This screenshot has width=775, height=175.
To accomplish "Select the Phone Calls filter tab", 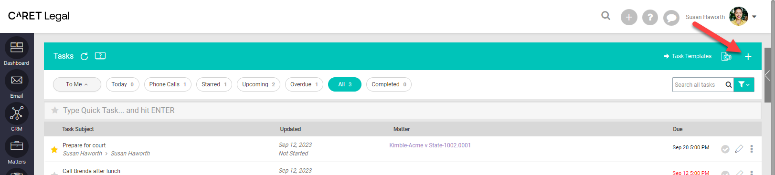I will coord(168,84).
